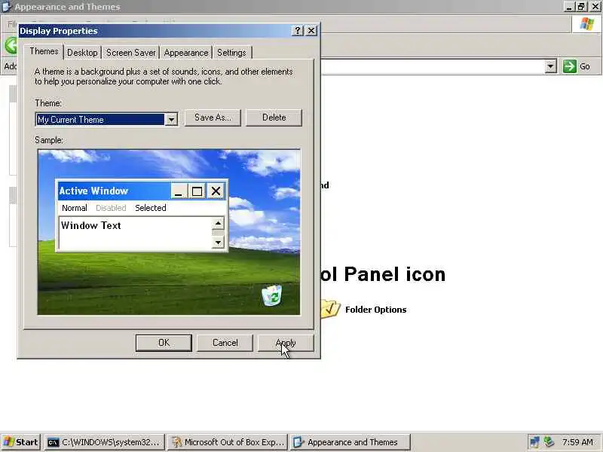The width and height of the screenshot is (603, 452).
Task: Click the safely remove hardware tray icon
Action: [549, 442]
